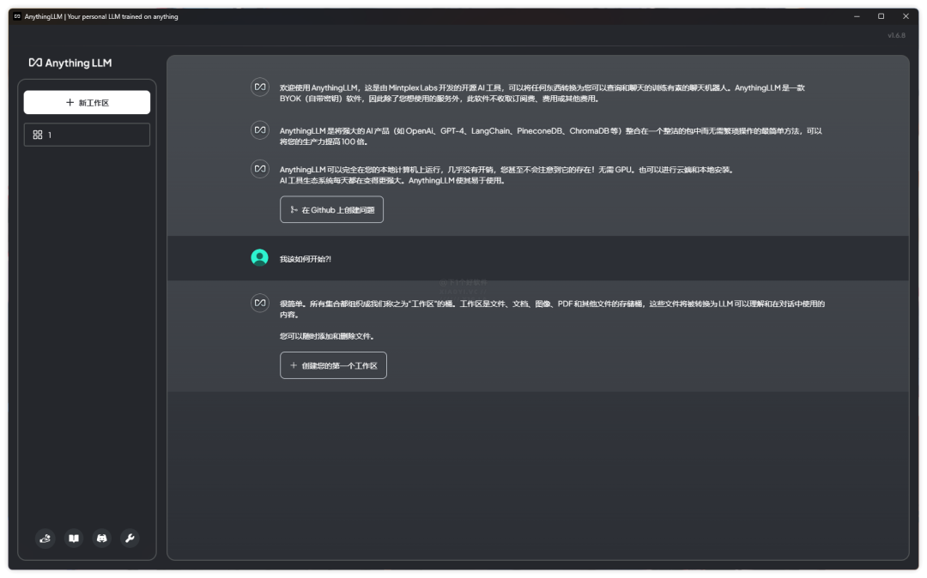Open settings via the wrench icon
Viewport: 927px width, 578px height.
click(130, 539)
